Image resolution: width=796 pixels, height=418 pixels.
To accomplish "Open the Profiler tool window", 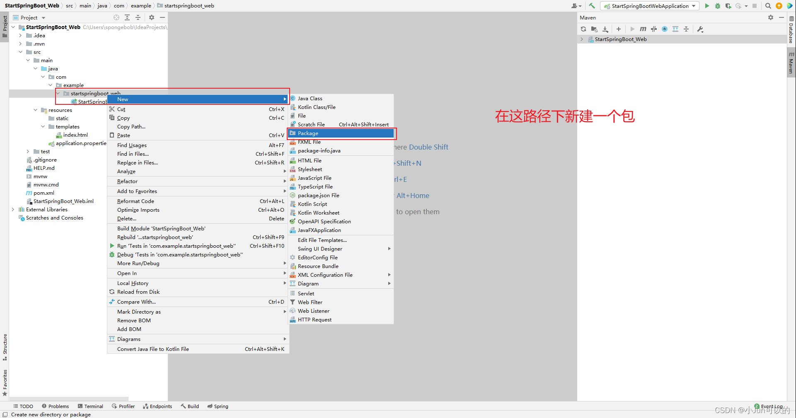I will pos(123,406).
